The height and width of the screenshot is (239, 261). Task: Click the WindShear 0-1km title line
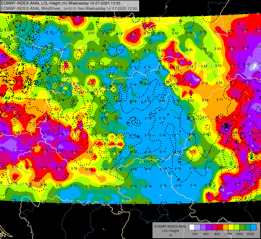coord(69,8)
